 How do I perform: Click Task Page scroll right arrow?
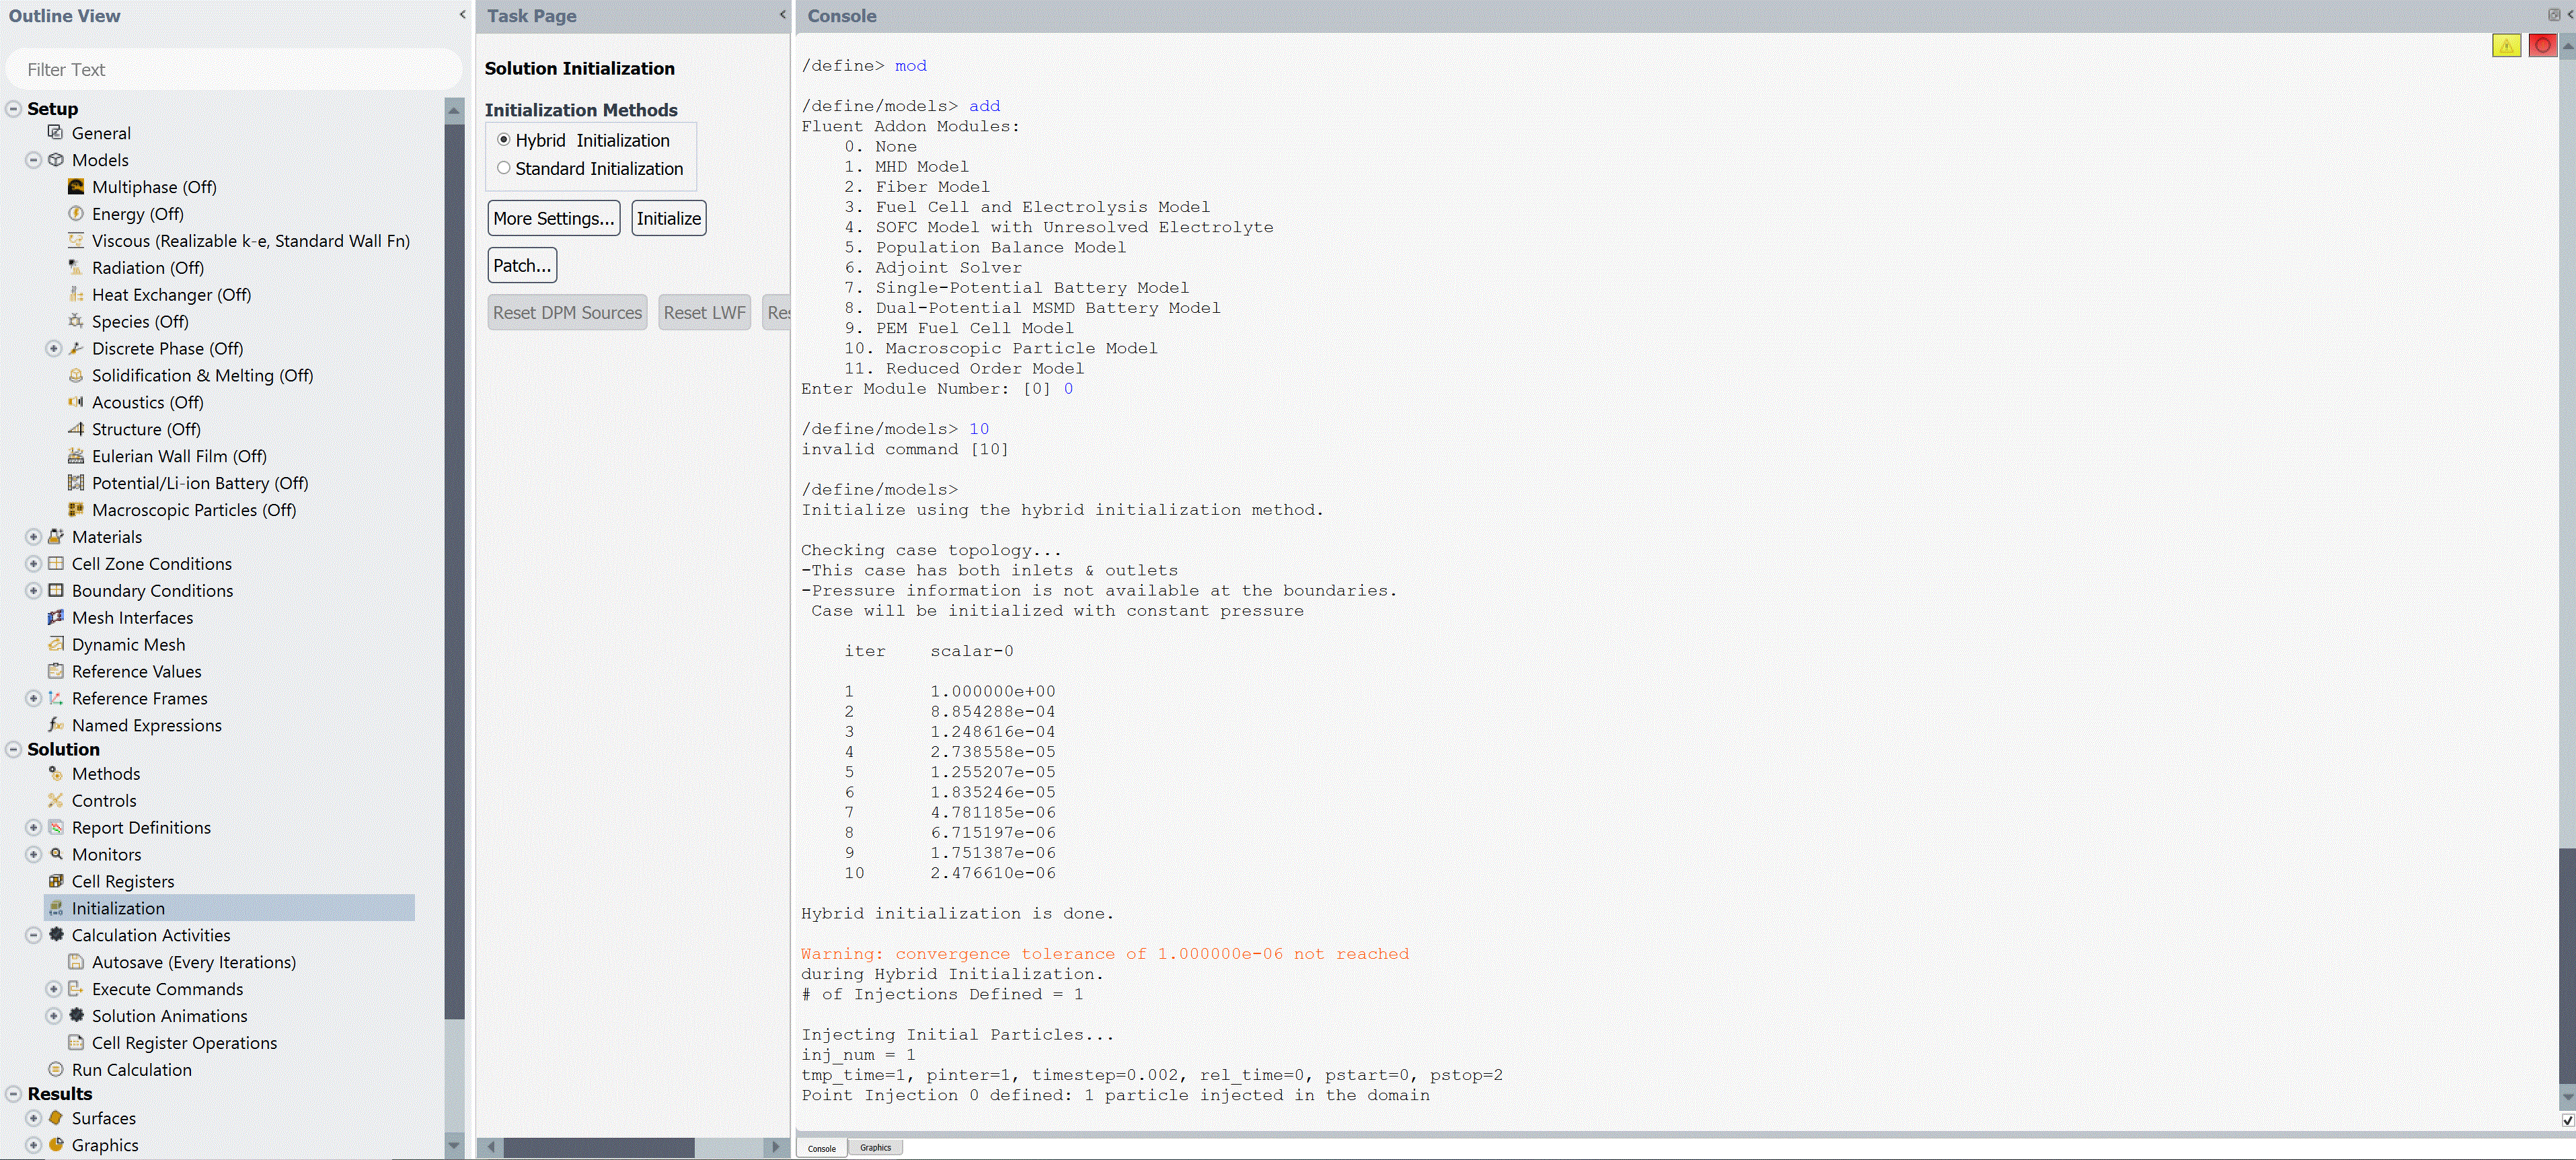(776, 1147)
